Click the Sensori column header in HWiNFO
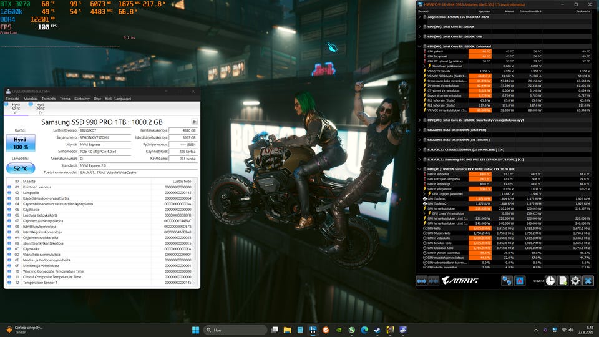The width and height of the screenshot is (599, 337). (x=423, y=11)
